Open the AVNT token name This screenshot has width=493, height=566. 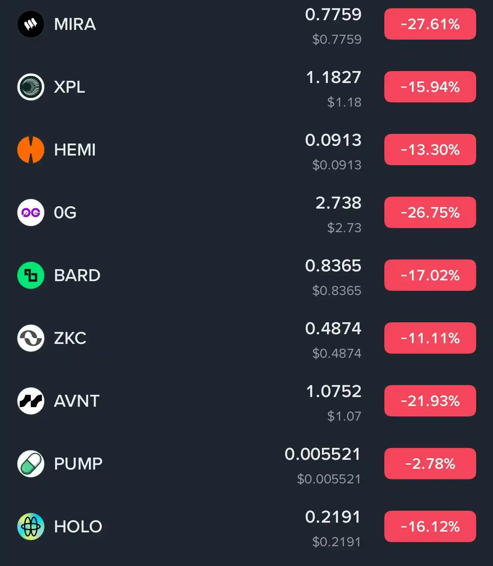tap(77, 401)
